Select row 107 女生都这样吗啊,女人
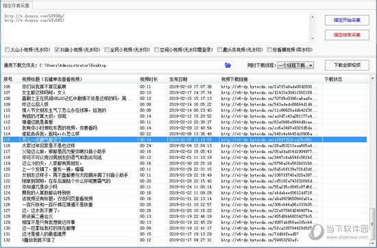Screen dimensions: 377x248 [184, 92]
